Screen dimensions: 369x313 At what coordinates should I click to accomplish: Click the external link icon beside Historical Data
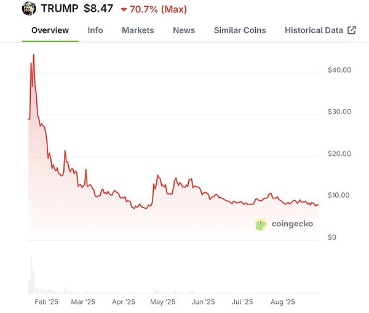pyautogui.click(x=352, y=30)
